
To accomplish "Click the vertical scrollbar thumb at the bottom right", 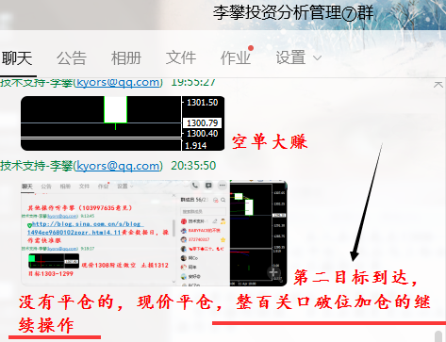I will click(x=438, y=336).
